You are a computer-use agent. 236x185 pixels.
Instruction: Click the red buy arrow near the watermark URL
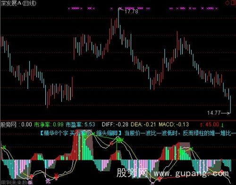[x=160, y=179]
